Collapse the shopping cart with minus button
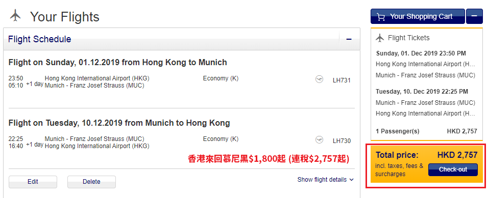The width and height of the screenshot is (487, 198). click(474, 16)
